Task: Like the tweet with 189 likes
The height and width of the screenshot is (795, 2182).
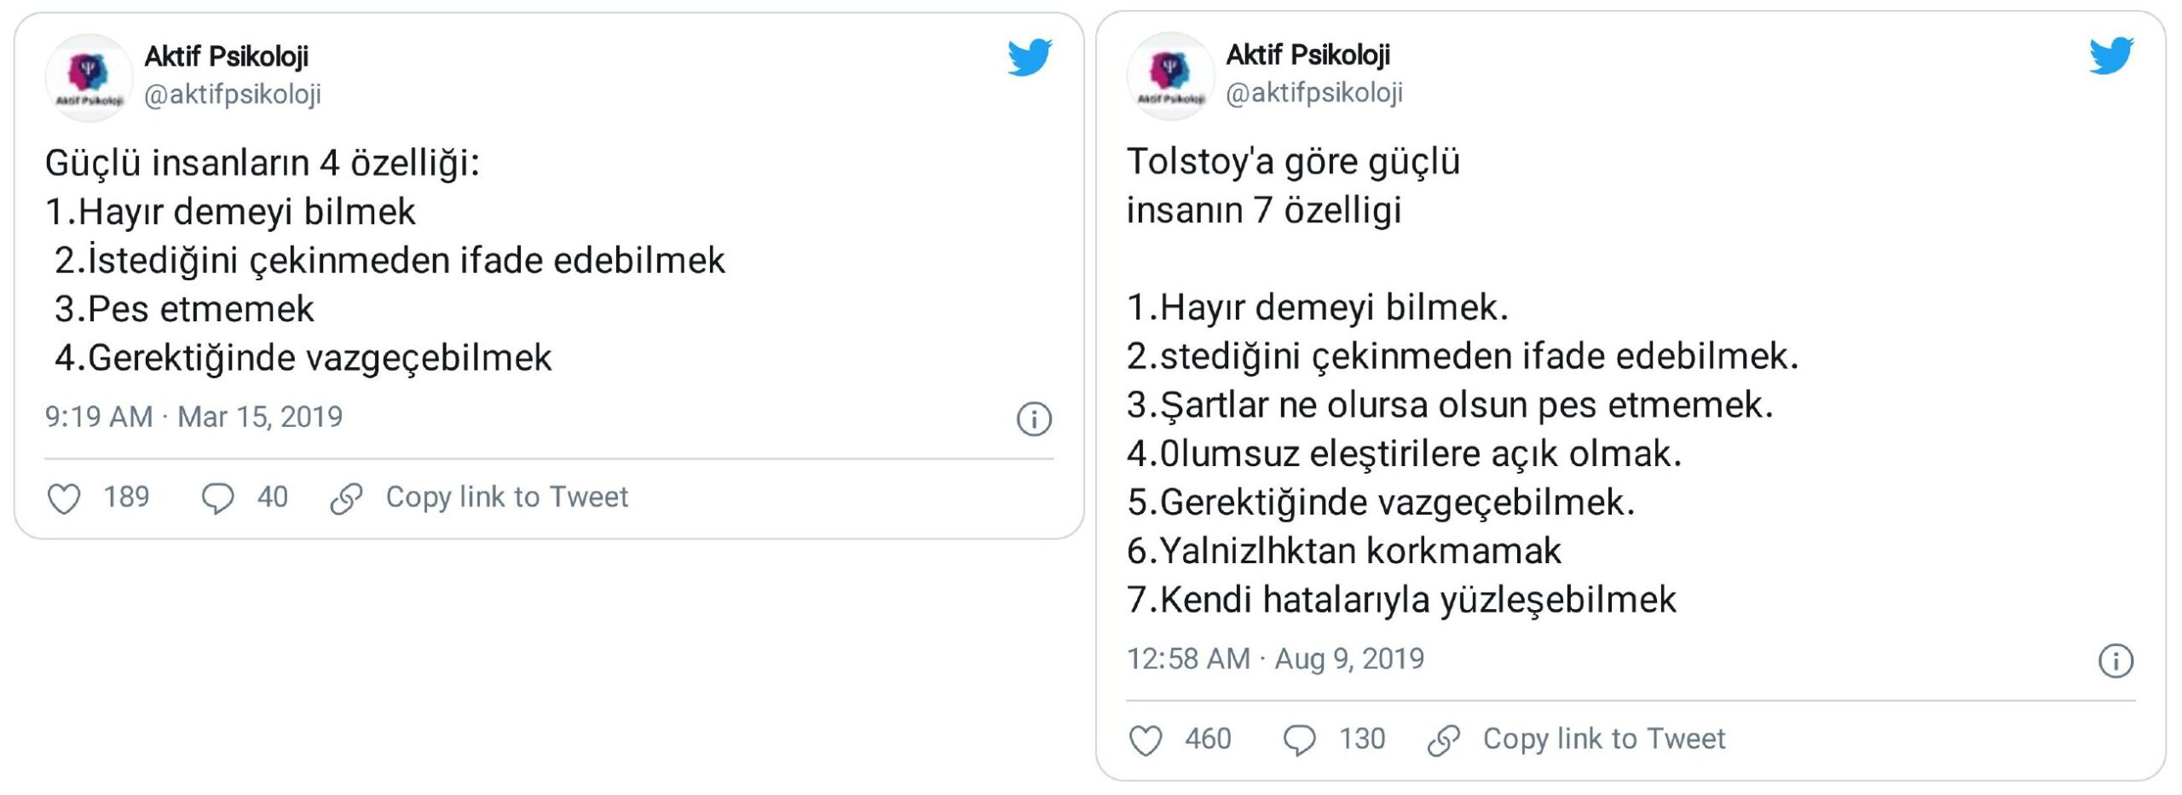Action: (64, 498)
